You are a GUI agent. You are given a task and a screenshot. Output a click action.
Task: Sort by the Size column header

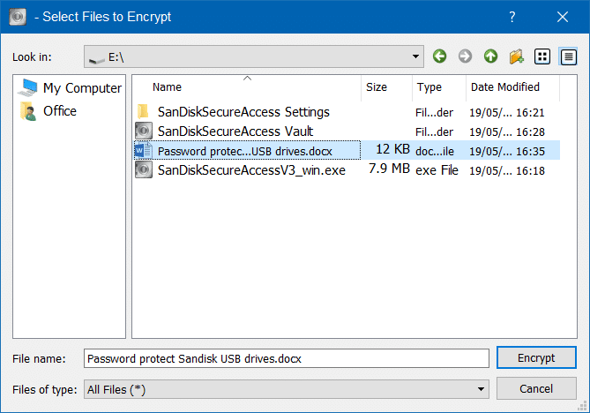377,87
